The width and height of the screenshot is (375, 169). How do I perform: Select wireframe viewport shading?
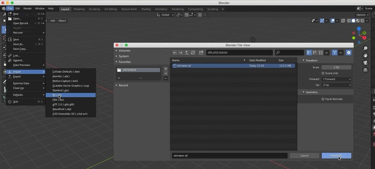coord(349,21)
